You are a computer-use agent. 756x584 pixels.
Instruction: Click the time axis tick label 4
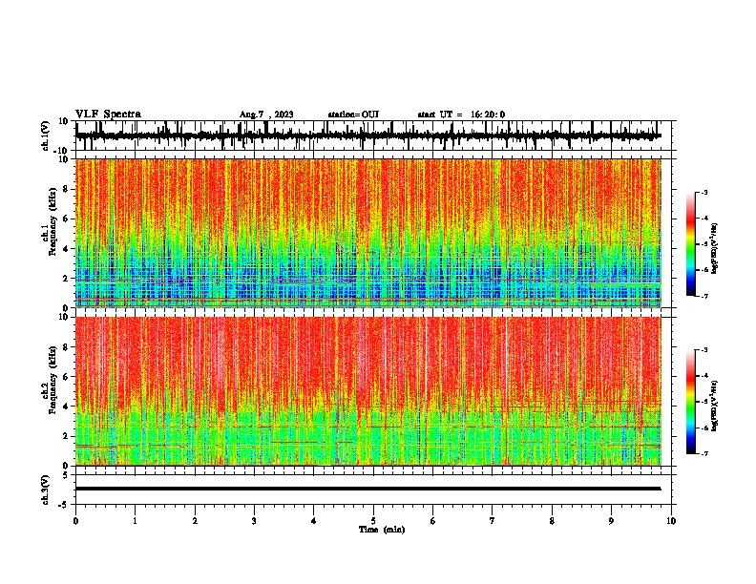(x=314, y=521)
